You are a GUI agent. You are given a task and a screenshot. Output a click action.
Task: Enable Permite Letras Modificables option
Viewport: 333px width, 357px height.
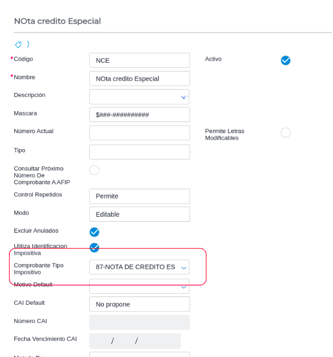pos(286,133)
